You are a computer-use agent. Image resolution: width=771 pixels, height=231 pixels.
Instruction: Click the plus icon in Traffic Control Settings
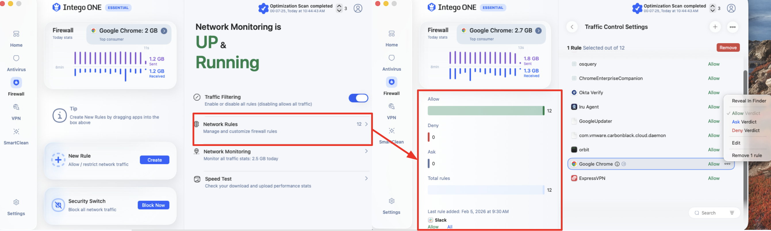coord(715,27)
